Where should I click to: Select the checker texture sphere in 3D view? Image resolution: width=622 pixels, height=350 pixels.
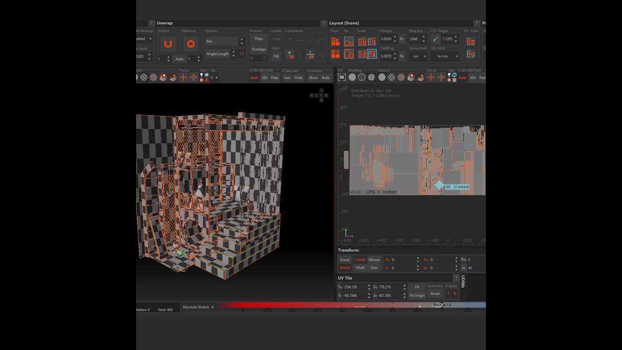(x=143, y=77)
